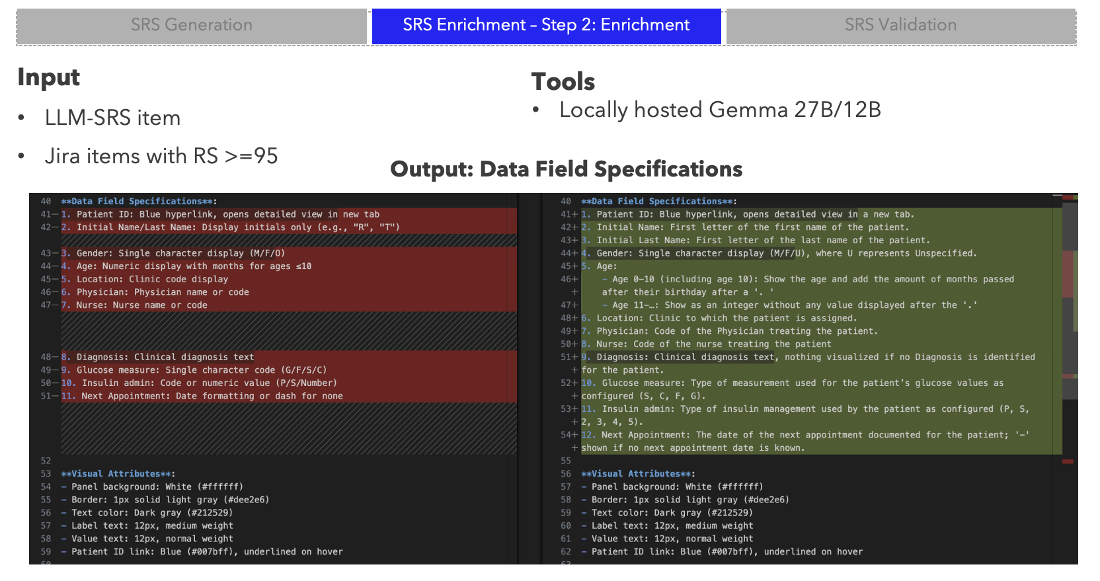This screenshot has width=1100, height=581.
Task: Click left line number 53
Action: (46, 474)
